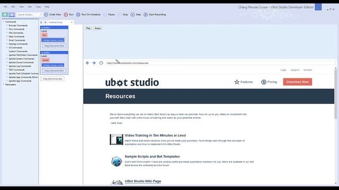
Task: Select Apichai Task Scheduler Commands
Action: coord(23,73)
